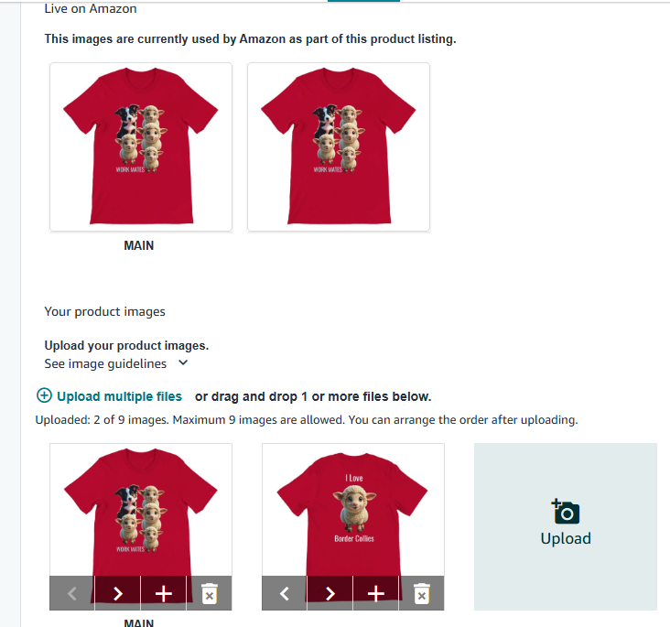
Task: Click the empty grey upload slot area
Action: tap(566, 526)
